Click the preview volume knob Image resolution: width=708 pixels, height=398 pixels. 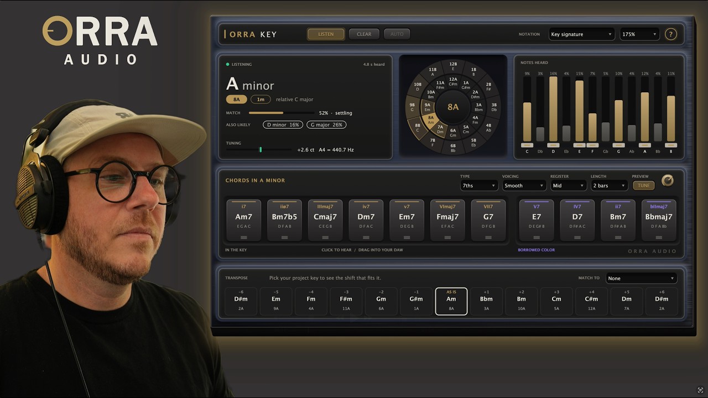click(668, 180)
